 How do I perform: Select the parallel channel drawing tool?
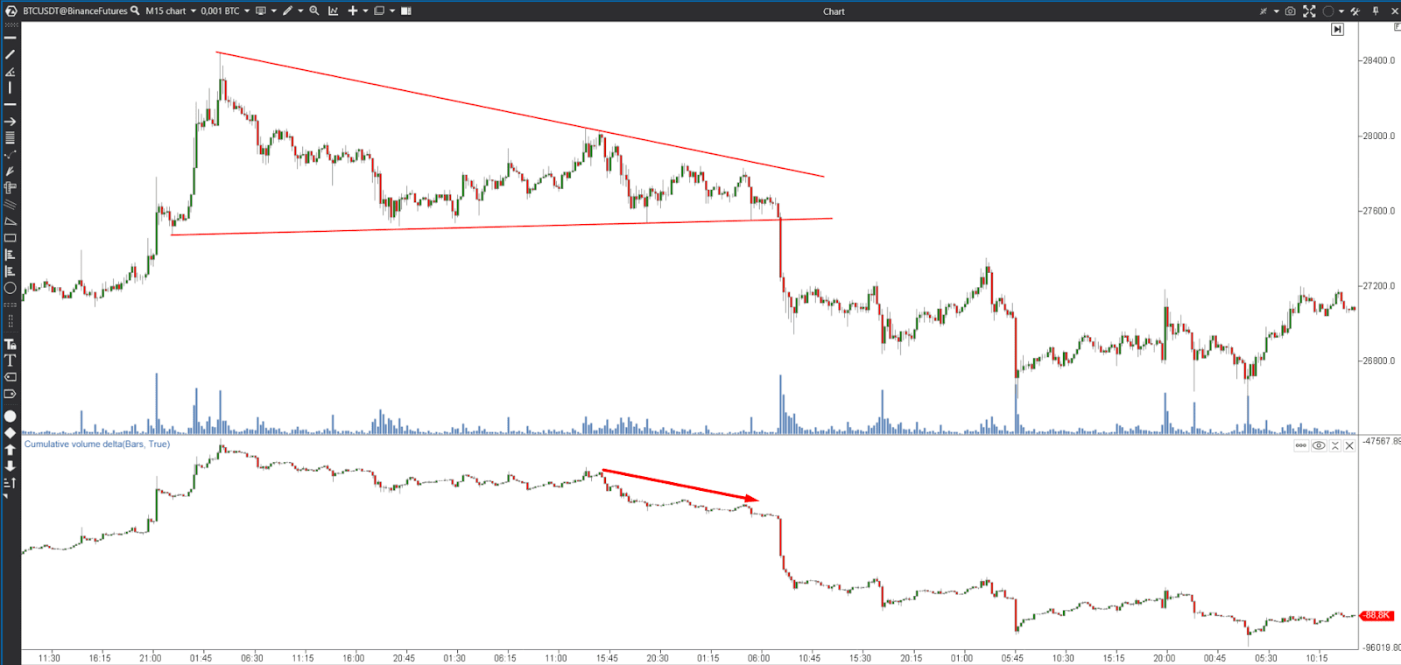11,205
